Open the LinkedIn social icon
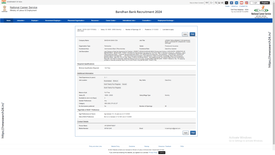This screenshot has width=275, height=155. [236, 3]
